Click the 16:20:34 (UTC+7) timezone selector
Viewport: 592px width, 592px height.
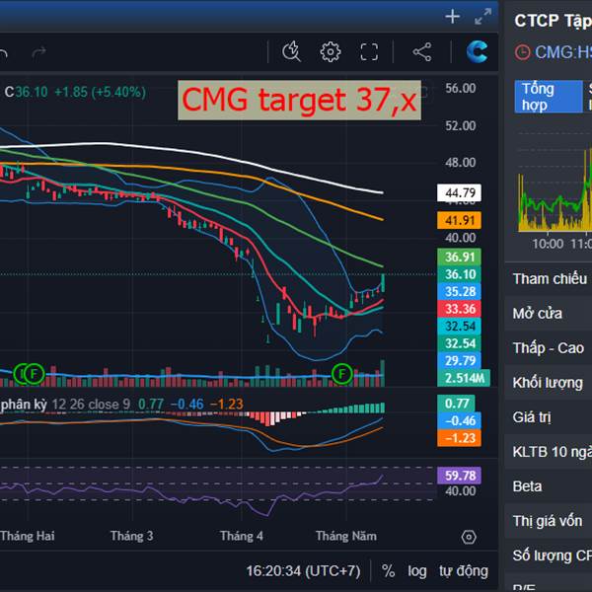(x=304, y=571)
